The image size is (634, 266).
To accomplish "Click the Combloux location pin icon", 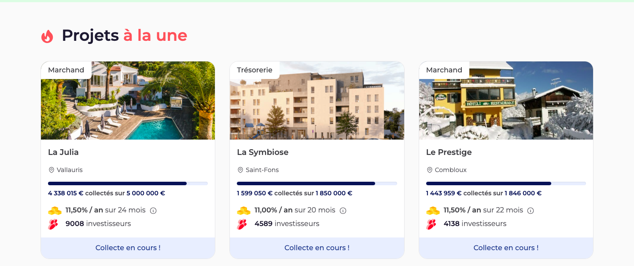I will 429,170.
